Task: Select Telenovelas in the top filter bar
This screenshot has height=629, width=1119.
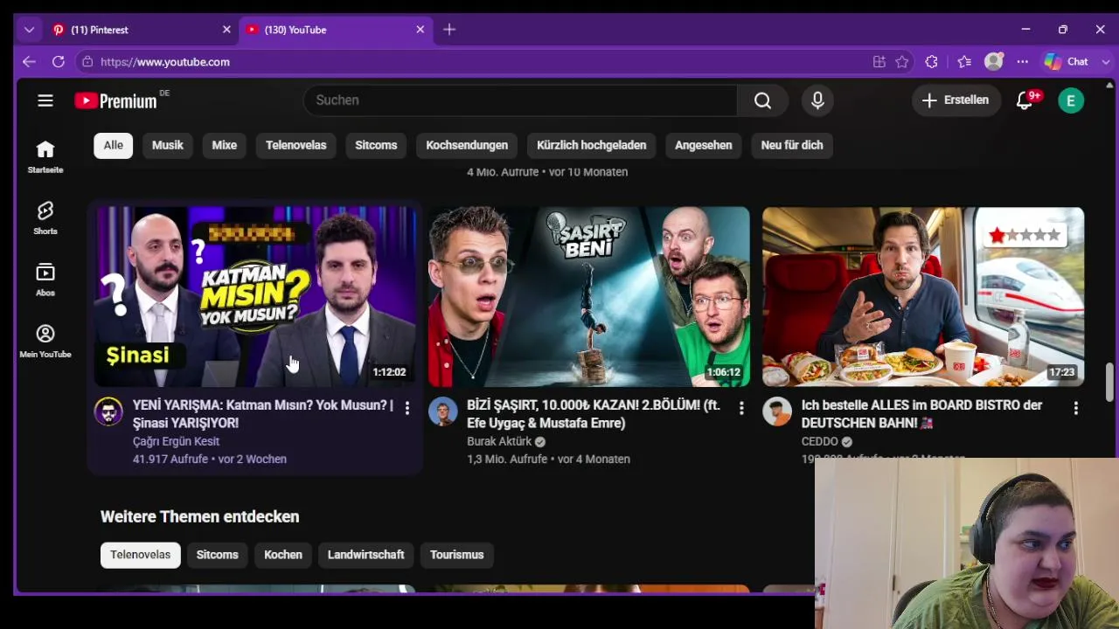Action: [x=295, y=145]
